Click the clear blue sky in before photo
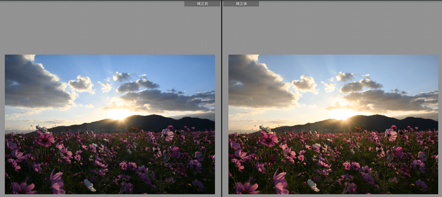The height and width of the screenshot is (197, 442). click(177, 70)
